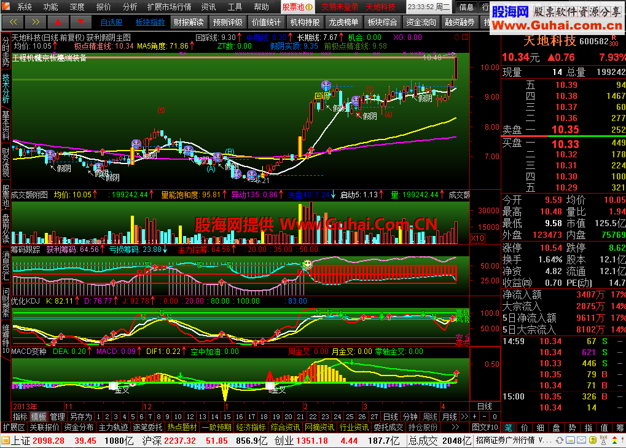The image size is (626, 448).
Task: Open the 图文F10 tab
Action: (x=485, y=427)
